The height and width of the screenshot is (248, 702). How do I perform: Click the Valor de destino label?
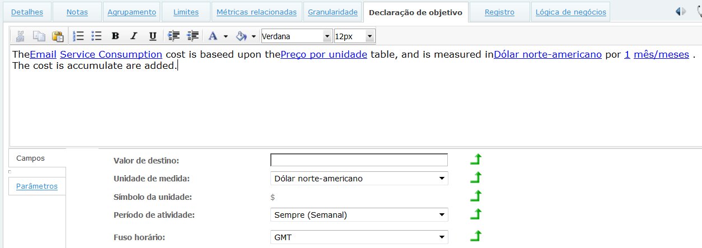pos(146,161)
